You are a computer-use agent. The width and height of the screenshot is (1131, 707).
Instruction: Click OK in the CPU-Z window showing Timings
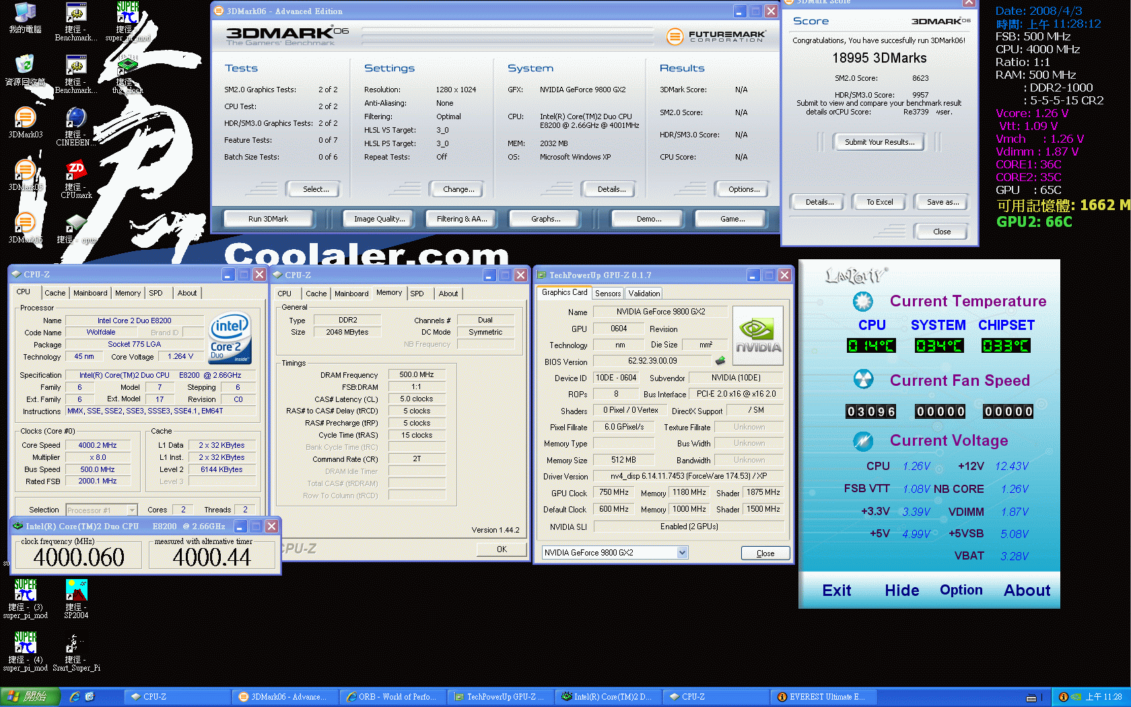click(x=502, y=549)
